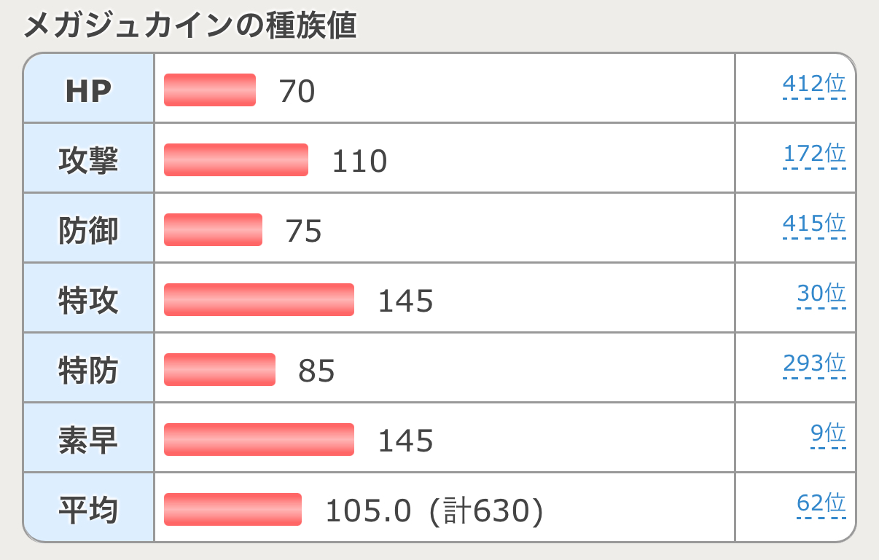This screenshot has width=879, height=560.
Task: Click the 105.0 (計630) average value
Action: click(434, 511)
